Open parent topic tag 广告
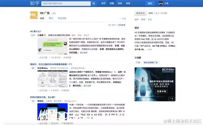This screenshot has height=125, width=203. [x=138, y=63]
